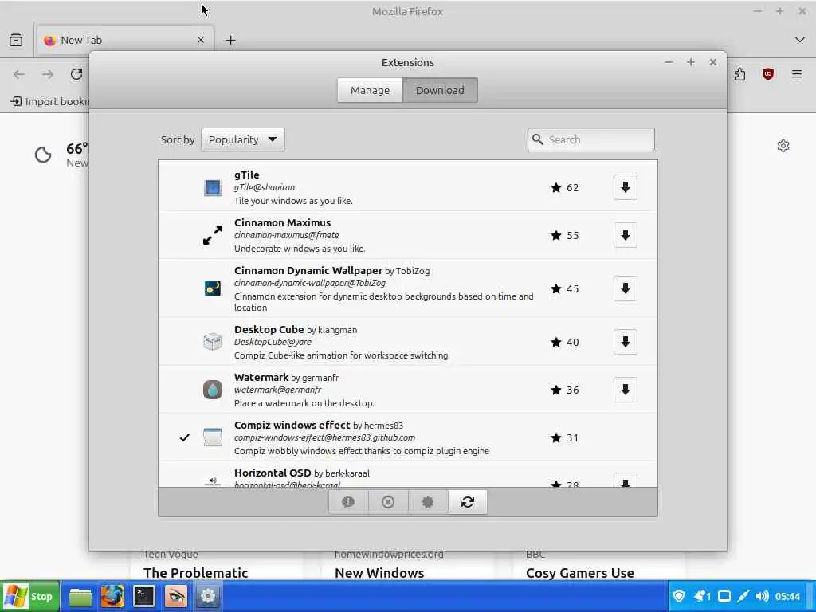The image size is (816, 612).
Task: Open the Firefox hamburger menu
Action: coord(797,74)
